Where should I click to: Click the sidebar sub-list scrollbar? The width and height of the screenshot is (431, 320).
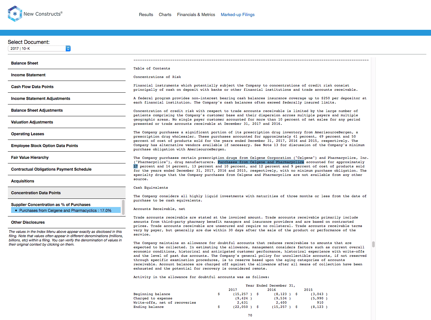click(x=123, y=207)
